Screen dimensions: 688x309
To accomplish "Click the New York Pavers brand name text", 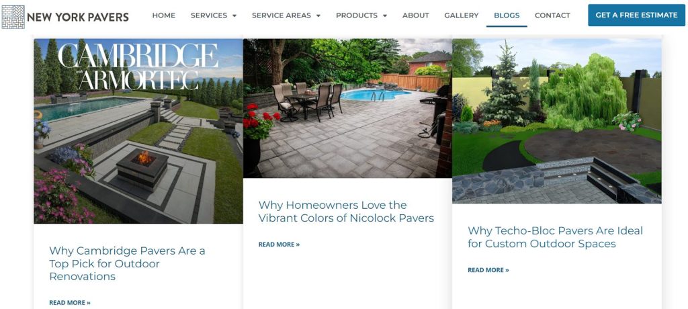I will [x=78, y=17].
